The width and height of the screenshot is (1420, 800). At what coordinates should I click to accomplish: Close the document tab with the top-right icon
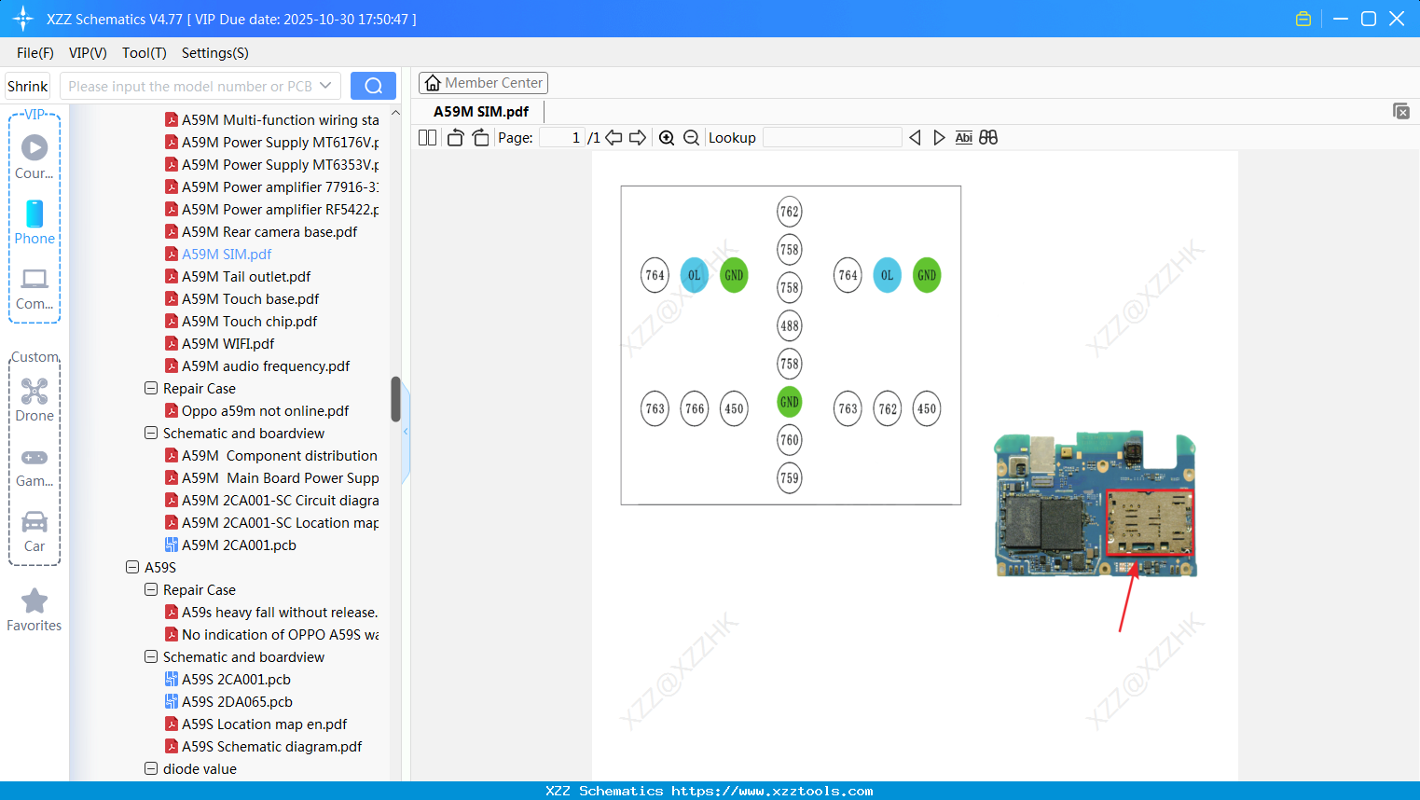(1401, 111)
